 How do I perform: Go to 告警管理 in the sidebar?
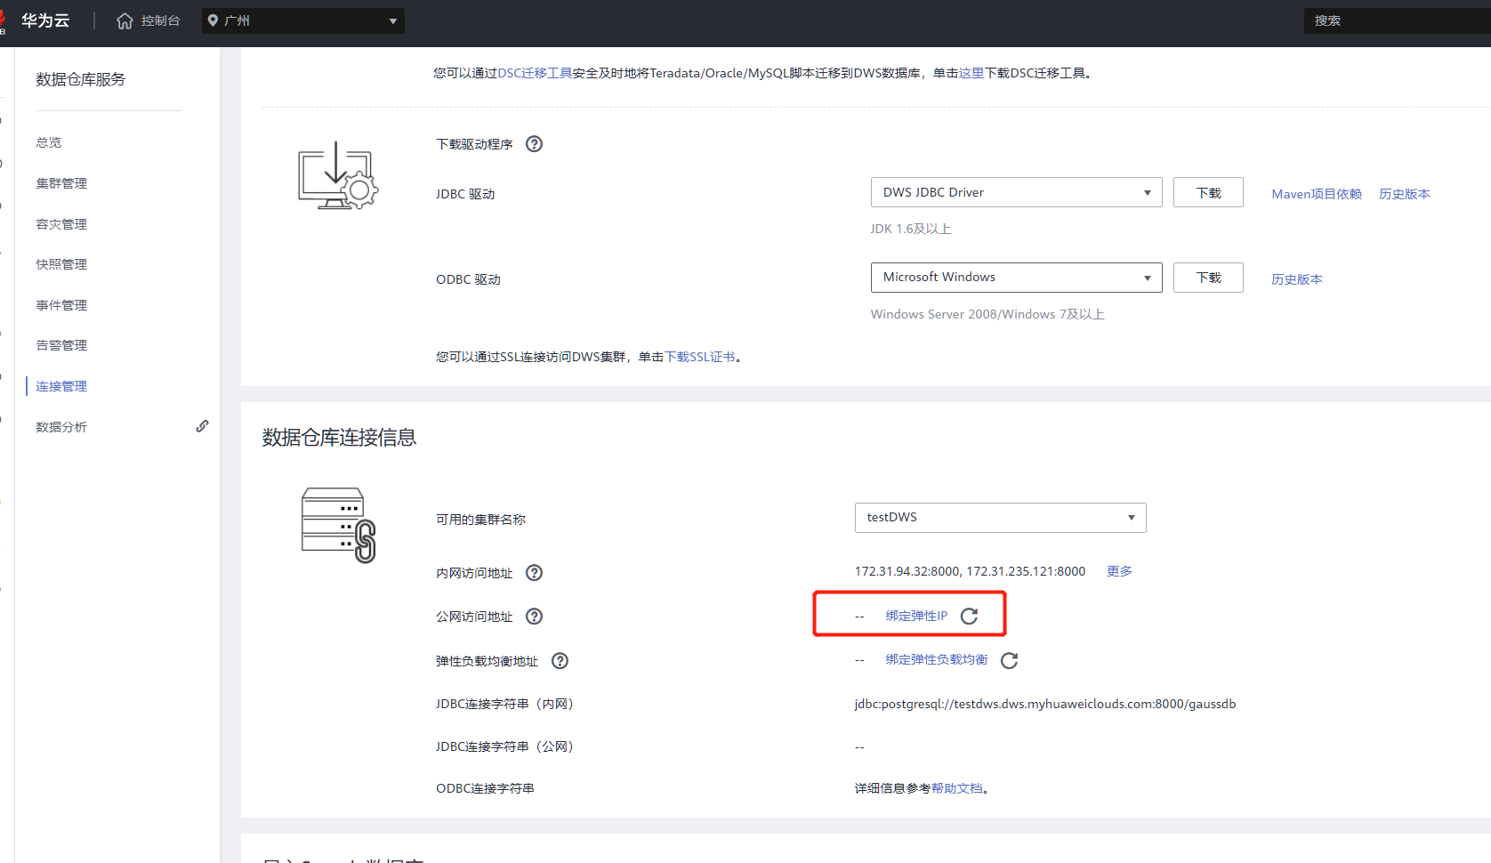[x=61, y=345]
